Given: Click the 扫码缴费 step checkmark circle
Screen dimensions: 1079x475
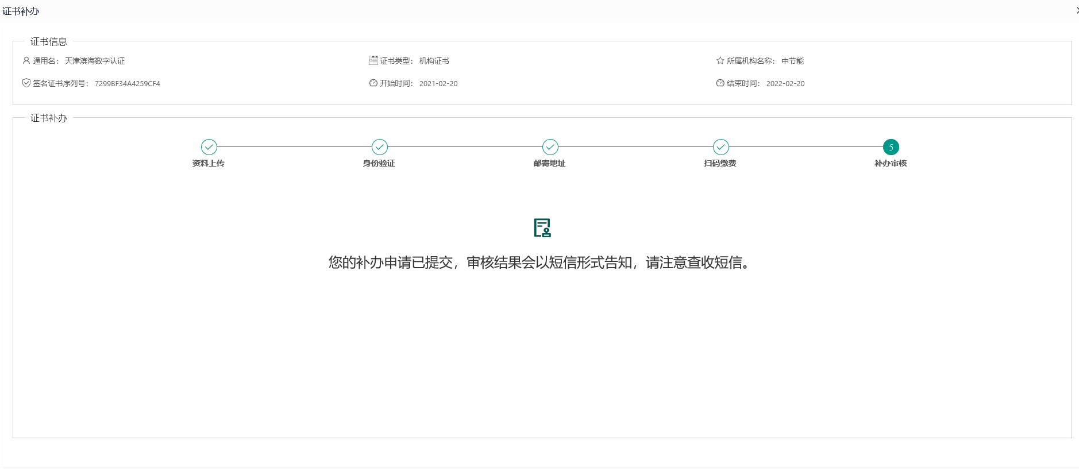Looking at the screenshot, I should 721,147.
